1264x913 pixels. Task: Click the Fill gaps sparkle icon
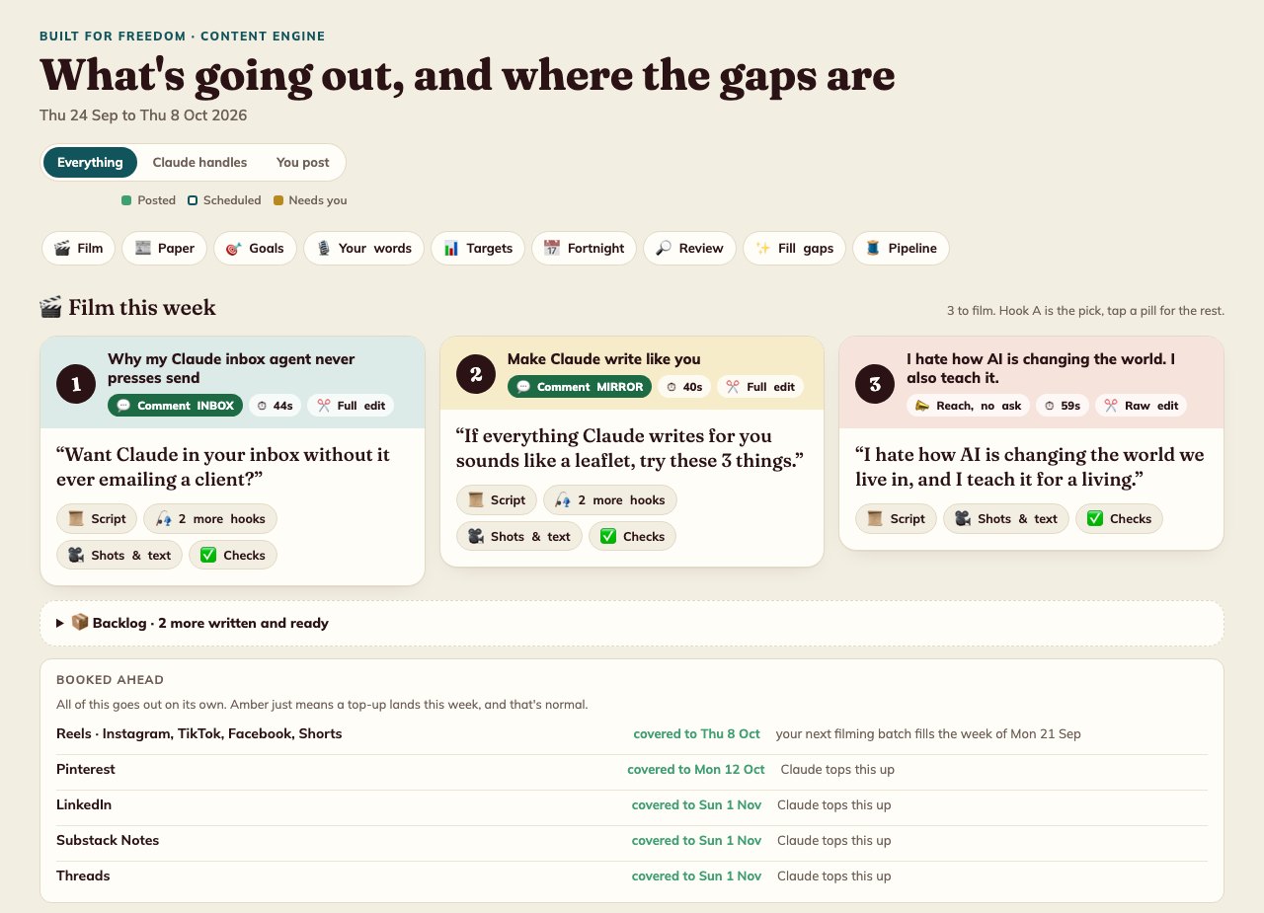pyautogui.click(x=763, y=248)
